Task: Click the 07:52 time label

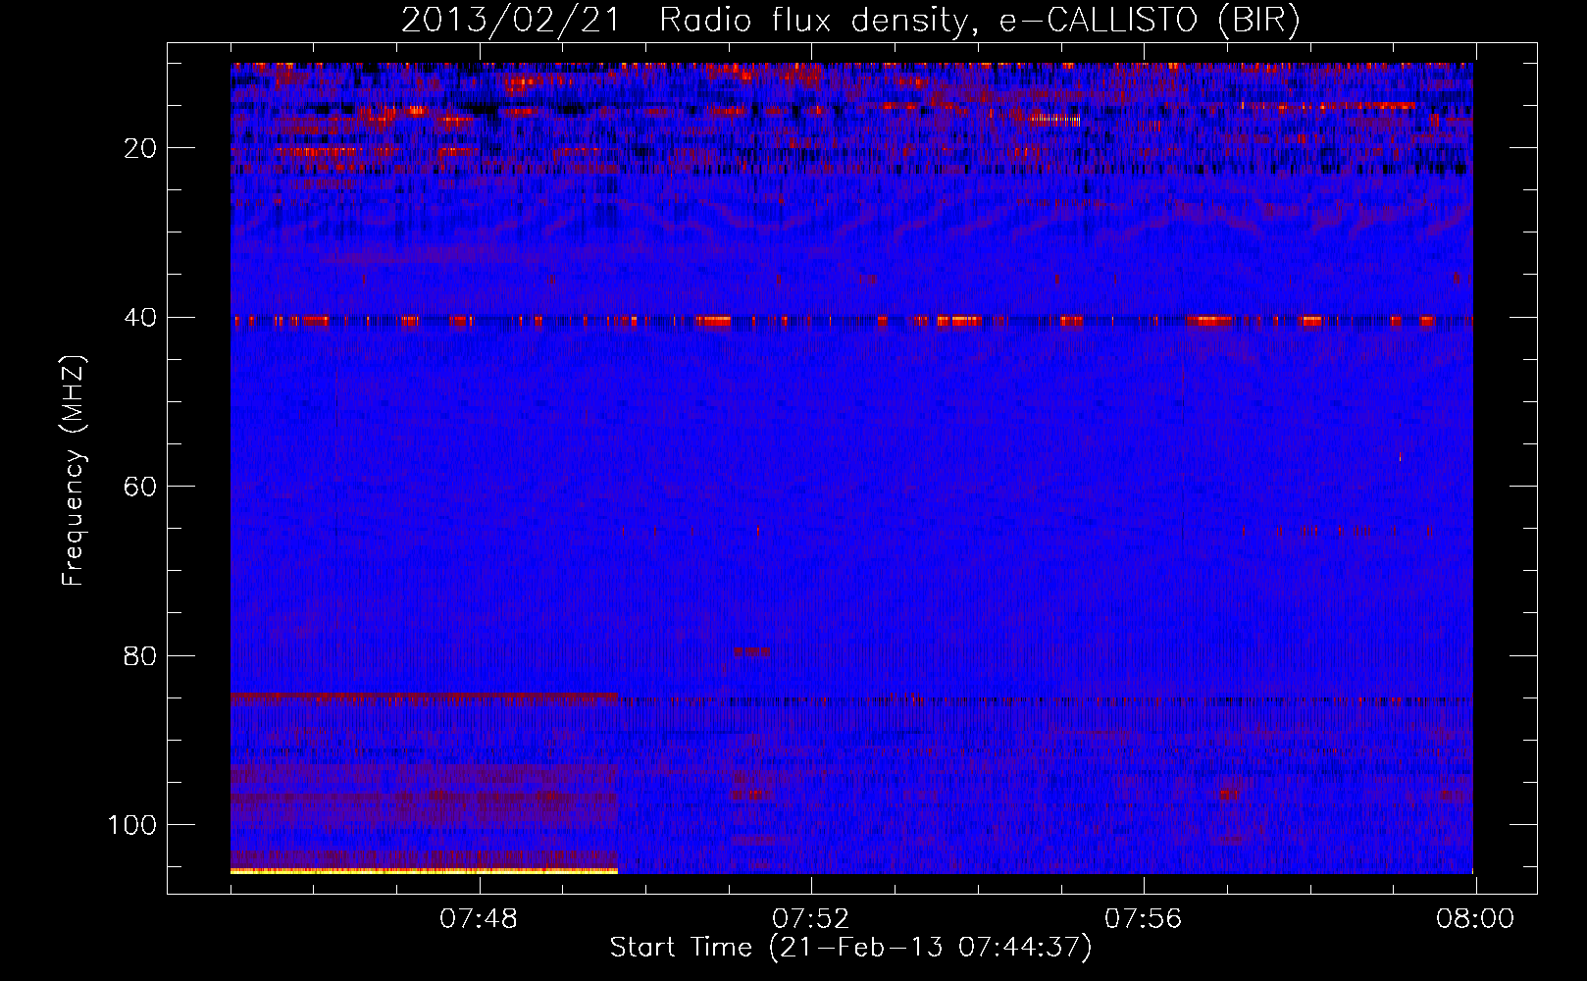Action: point(811,919)
